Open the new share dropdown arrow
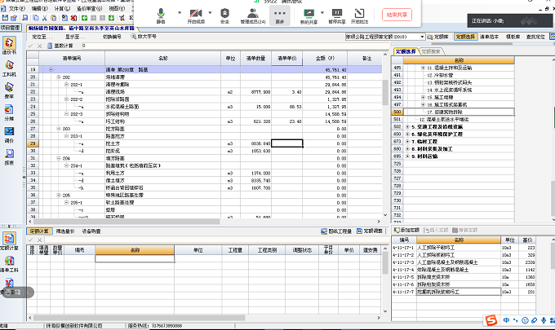The image size is (555, 330). point(322,13)
